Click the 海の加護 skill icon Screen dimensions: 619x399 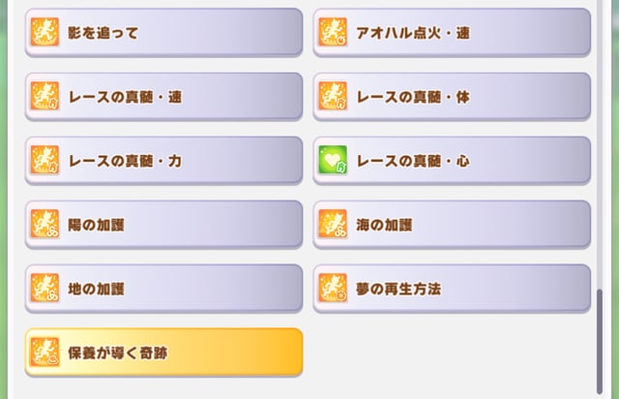333,224
